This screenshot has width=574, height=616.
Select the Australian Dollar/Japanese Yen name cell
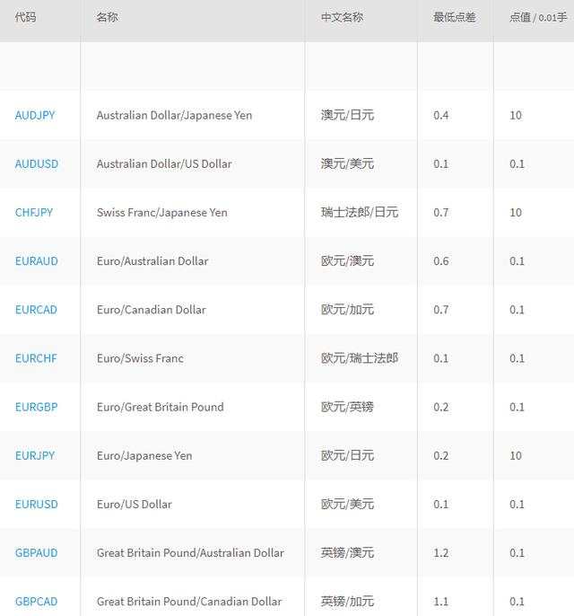coord(174,115)
